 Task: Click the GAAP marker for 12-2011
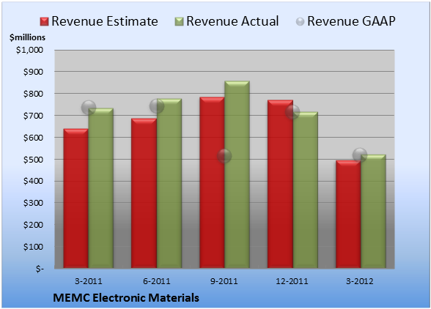click(x=292, y=112)
